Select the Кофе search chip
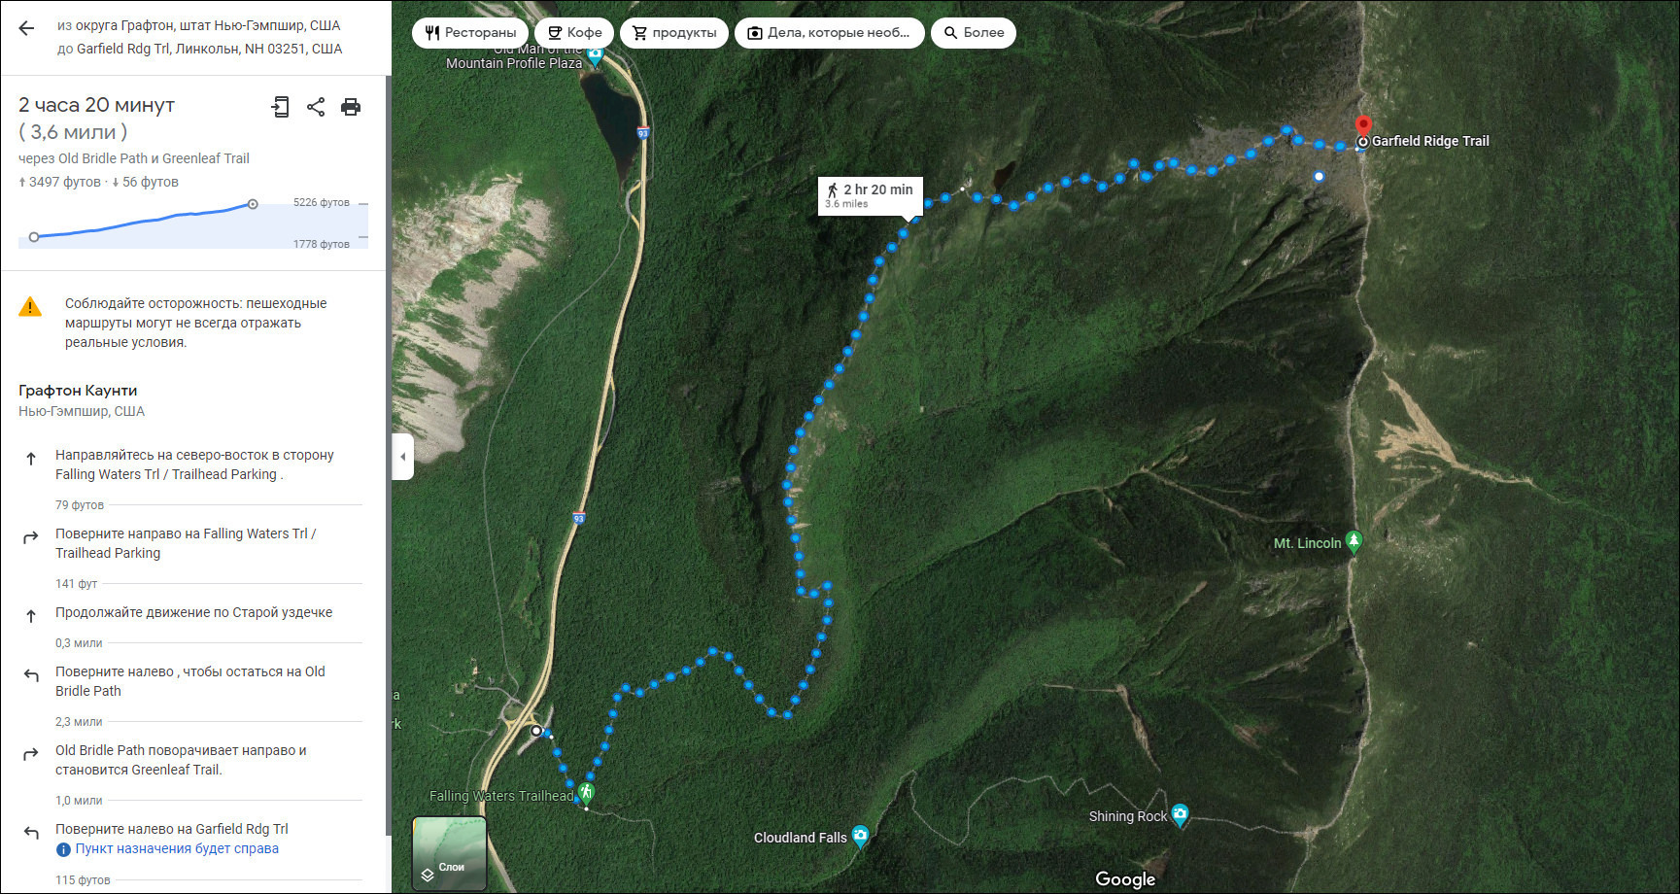The image size is (1680, 894). [574, 32]
